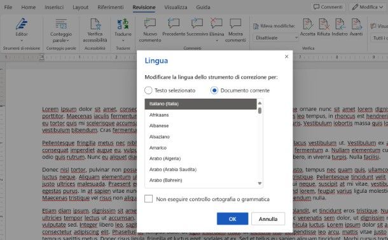Click the Traduci translate icon

click(123, 24)
